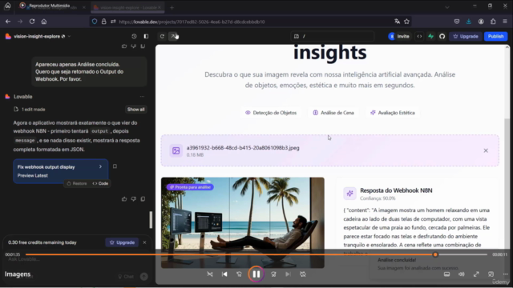Select the Detecção de Objetos chip
The width and height of the screenshot is (513, 288).
click(x=271, y=113)
